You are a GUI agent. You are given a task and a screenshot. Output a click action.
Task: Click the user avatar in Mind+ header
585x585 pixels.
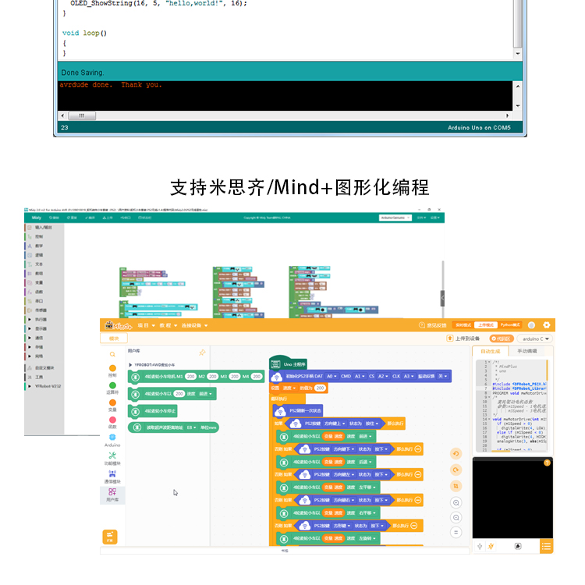(x=532, y=325)
